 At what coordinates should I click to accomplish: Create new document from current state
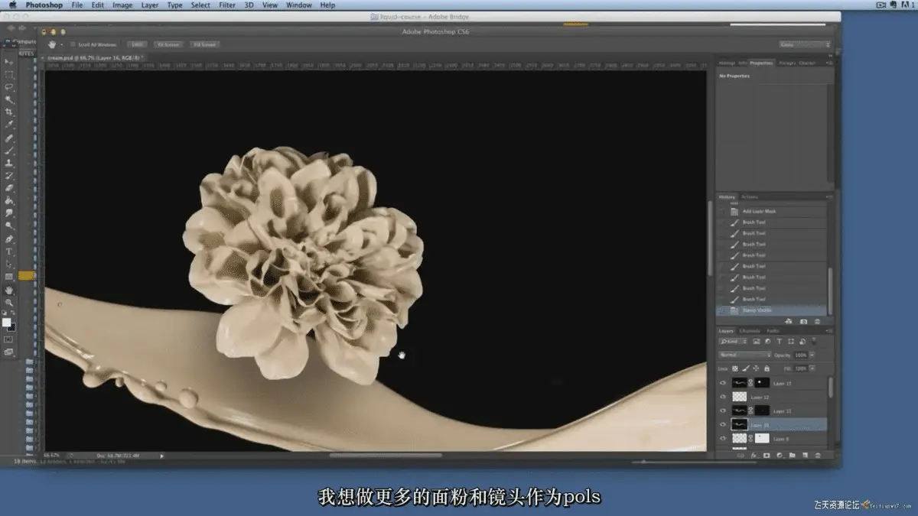tap(789, 322)
